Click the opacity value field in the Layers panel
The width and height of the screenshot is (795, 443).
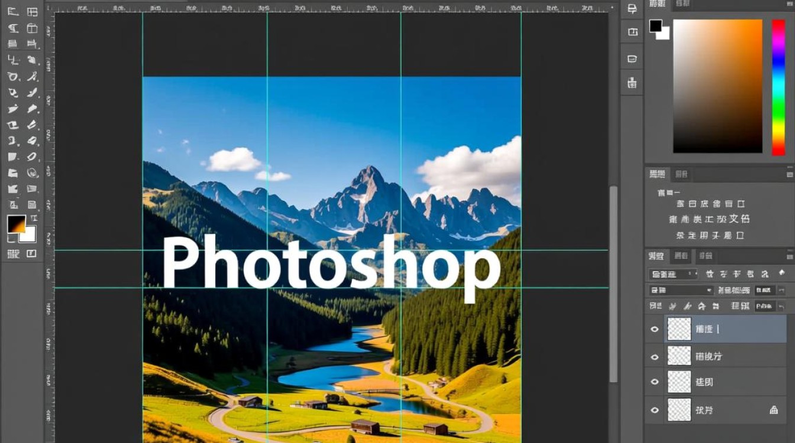click(765, 290)
